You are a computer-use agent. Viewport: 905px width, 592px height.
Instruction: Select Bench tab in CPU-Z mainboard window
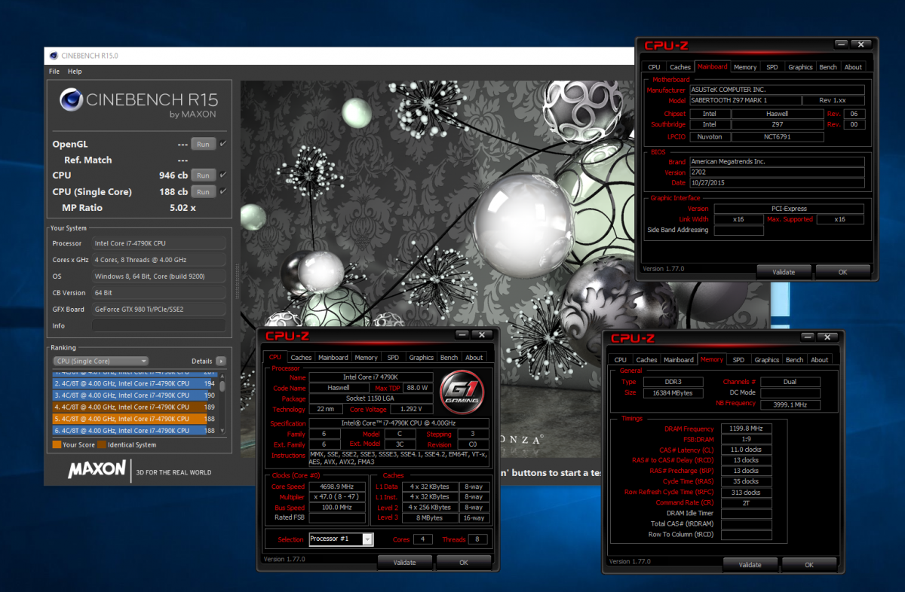(x=828, y=67)
